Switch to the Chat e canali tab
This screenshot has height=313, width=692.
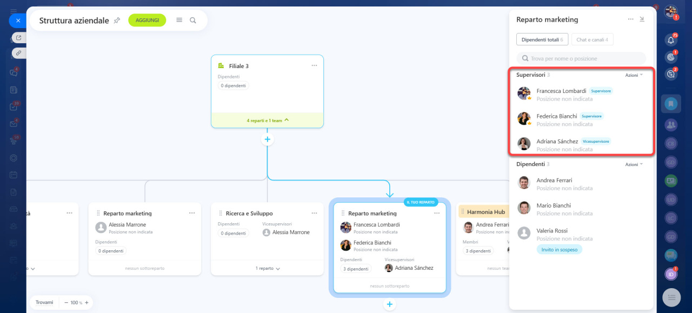tap(592, 39)
